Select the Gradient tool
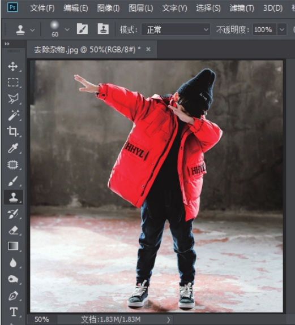This screenshot has width=295, height=325. click(13, 246)
